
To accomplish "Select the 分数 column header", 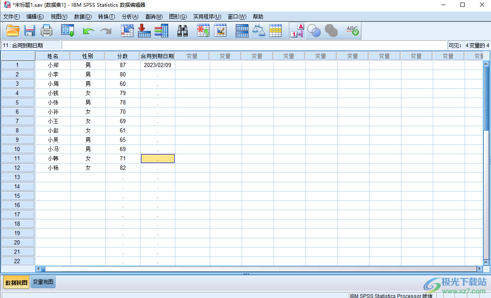I will [x=122, y=56].
